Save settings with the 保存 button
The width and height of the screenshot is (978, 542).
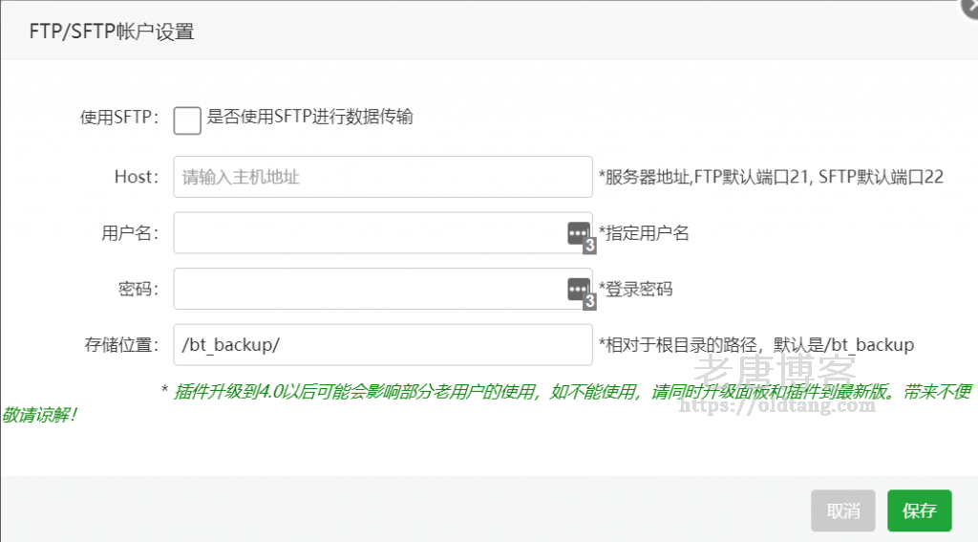click(x=919, y=510)
